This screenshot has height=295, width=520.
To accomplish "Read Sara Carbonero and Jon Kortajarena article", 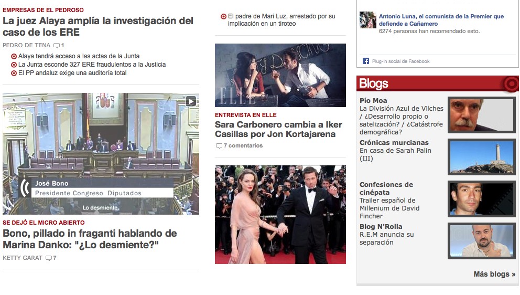I will [x=278, y=129].
